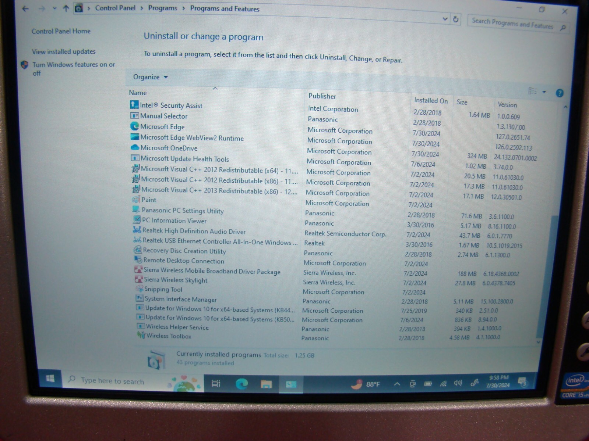Open the network wireless tray icon
This screenshot has width=589, height=441.
click(x=443, y=384)
